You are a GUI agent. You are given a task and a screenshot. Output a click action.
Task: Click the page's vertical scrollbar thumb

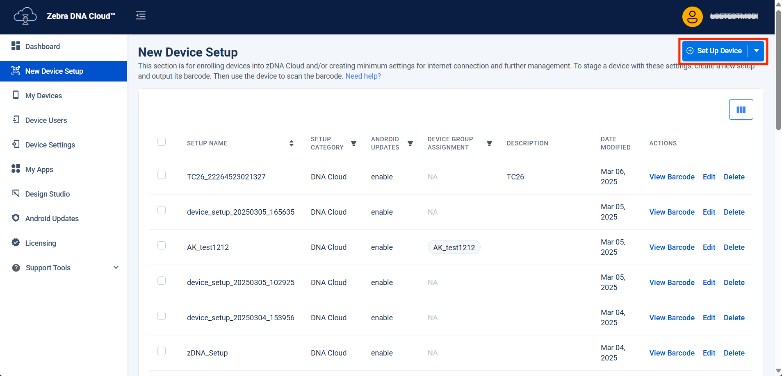tap(778, 70)
